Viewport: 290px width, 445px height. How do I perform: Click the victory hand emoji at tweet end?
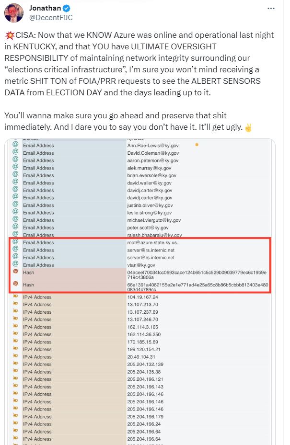tap(248, 127)
